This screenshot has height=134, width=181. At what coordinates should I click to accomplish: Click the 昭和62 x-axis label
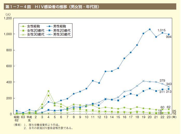[x=17, y=119]
